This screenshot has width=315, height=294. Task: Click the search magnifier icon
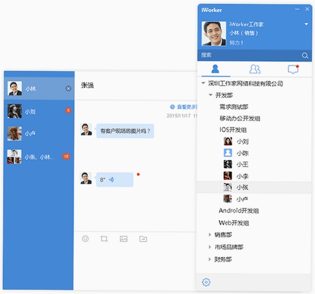(x=305, y=55)
